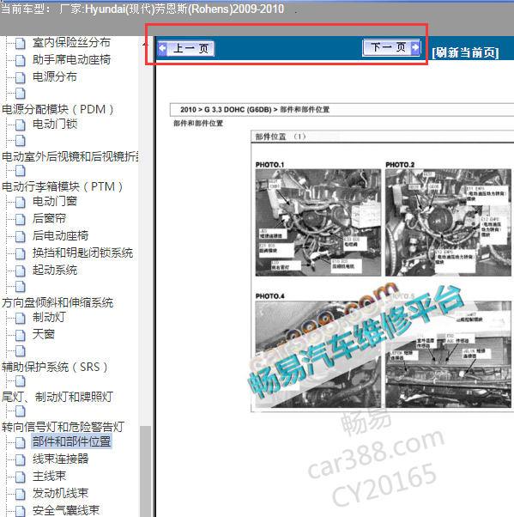The image size is (514, 517).
Task: Select 电动室外后视镜和后视镜折叠 entry
Action: pos(70,156)
